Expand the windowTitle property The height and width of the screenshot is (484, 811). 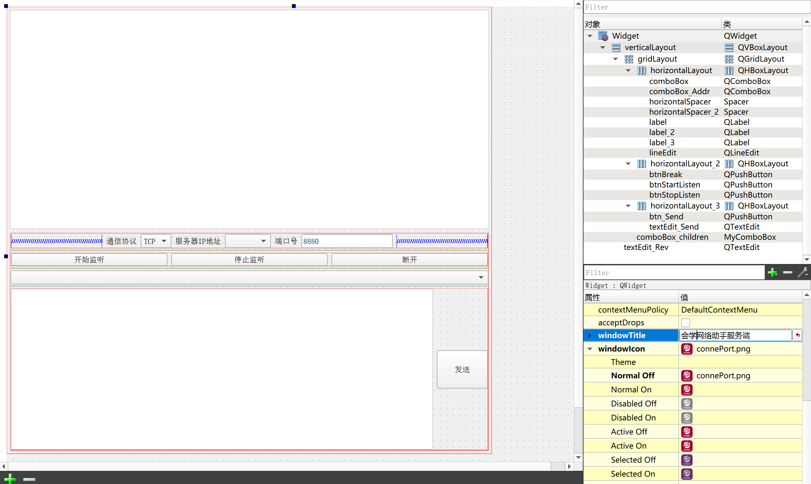[590, 335]
